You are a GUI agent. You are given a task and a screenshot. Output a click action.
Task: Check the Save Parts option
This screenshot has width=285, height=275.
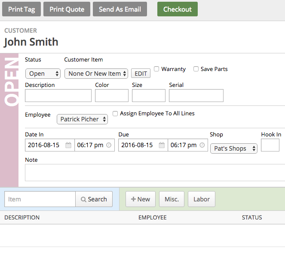coord(196,69)
